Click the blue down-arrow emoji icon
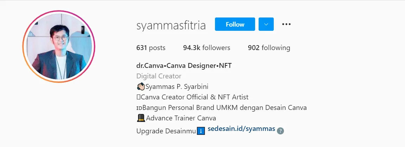Viewport: 405px width, 147px height. (x=201, y=131)
